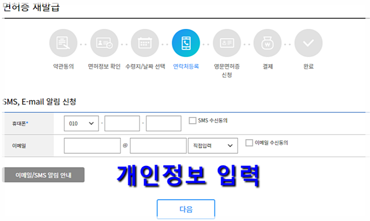Click the 연락처등록 step label
Screen dimensions: 370x221
point(186,66)
